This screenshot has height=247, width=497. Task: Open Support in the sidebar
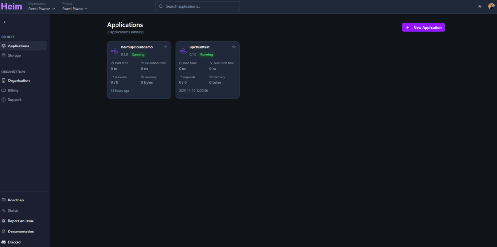tap(23, 100)
